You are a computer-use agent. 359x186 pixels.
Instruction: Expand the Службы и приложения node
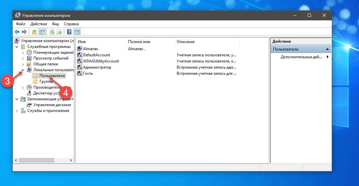pyautogui.click(x=17, y=111)
